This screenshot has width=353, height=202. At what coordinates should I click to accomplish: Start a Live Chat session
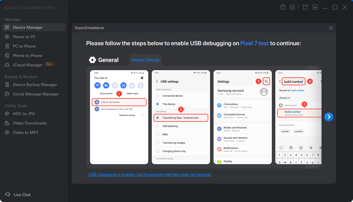click(x=22, y=195)
